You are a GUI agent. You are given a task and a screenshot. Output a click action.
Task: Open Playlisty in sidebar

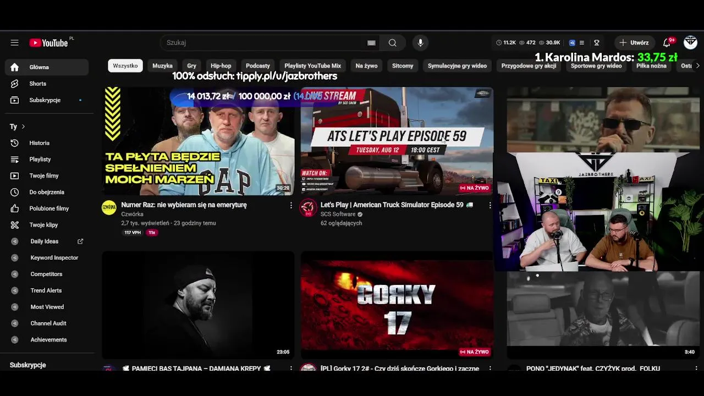coord(47,159)
